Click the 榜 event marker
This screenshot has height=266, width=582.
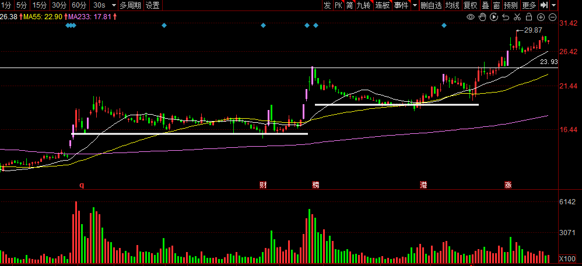[x=316, y=185]
